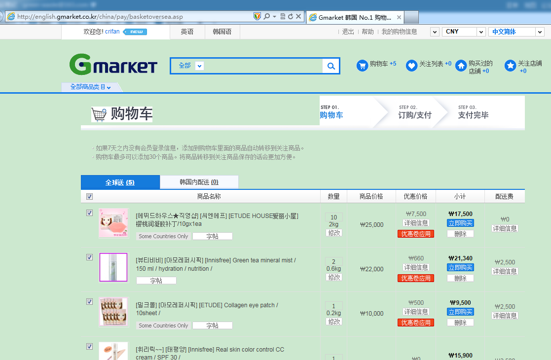Open the small dropdown before CNY
Viewport: 551px width, 360px height.
435,32
